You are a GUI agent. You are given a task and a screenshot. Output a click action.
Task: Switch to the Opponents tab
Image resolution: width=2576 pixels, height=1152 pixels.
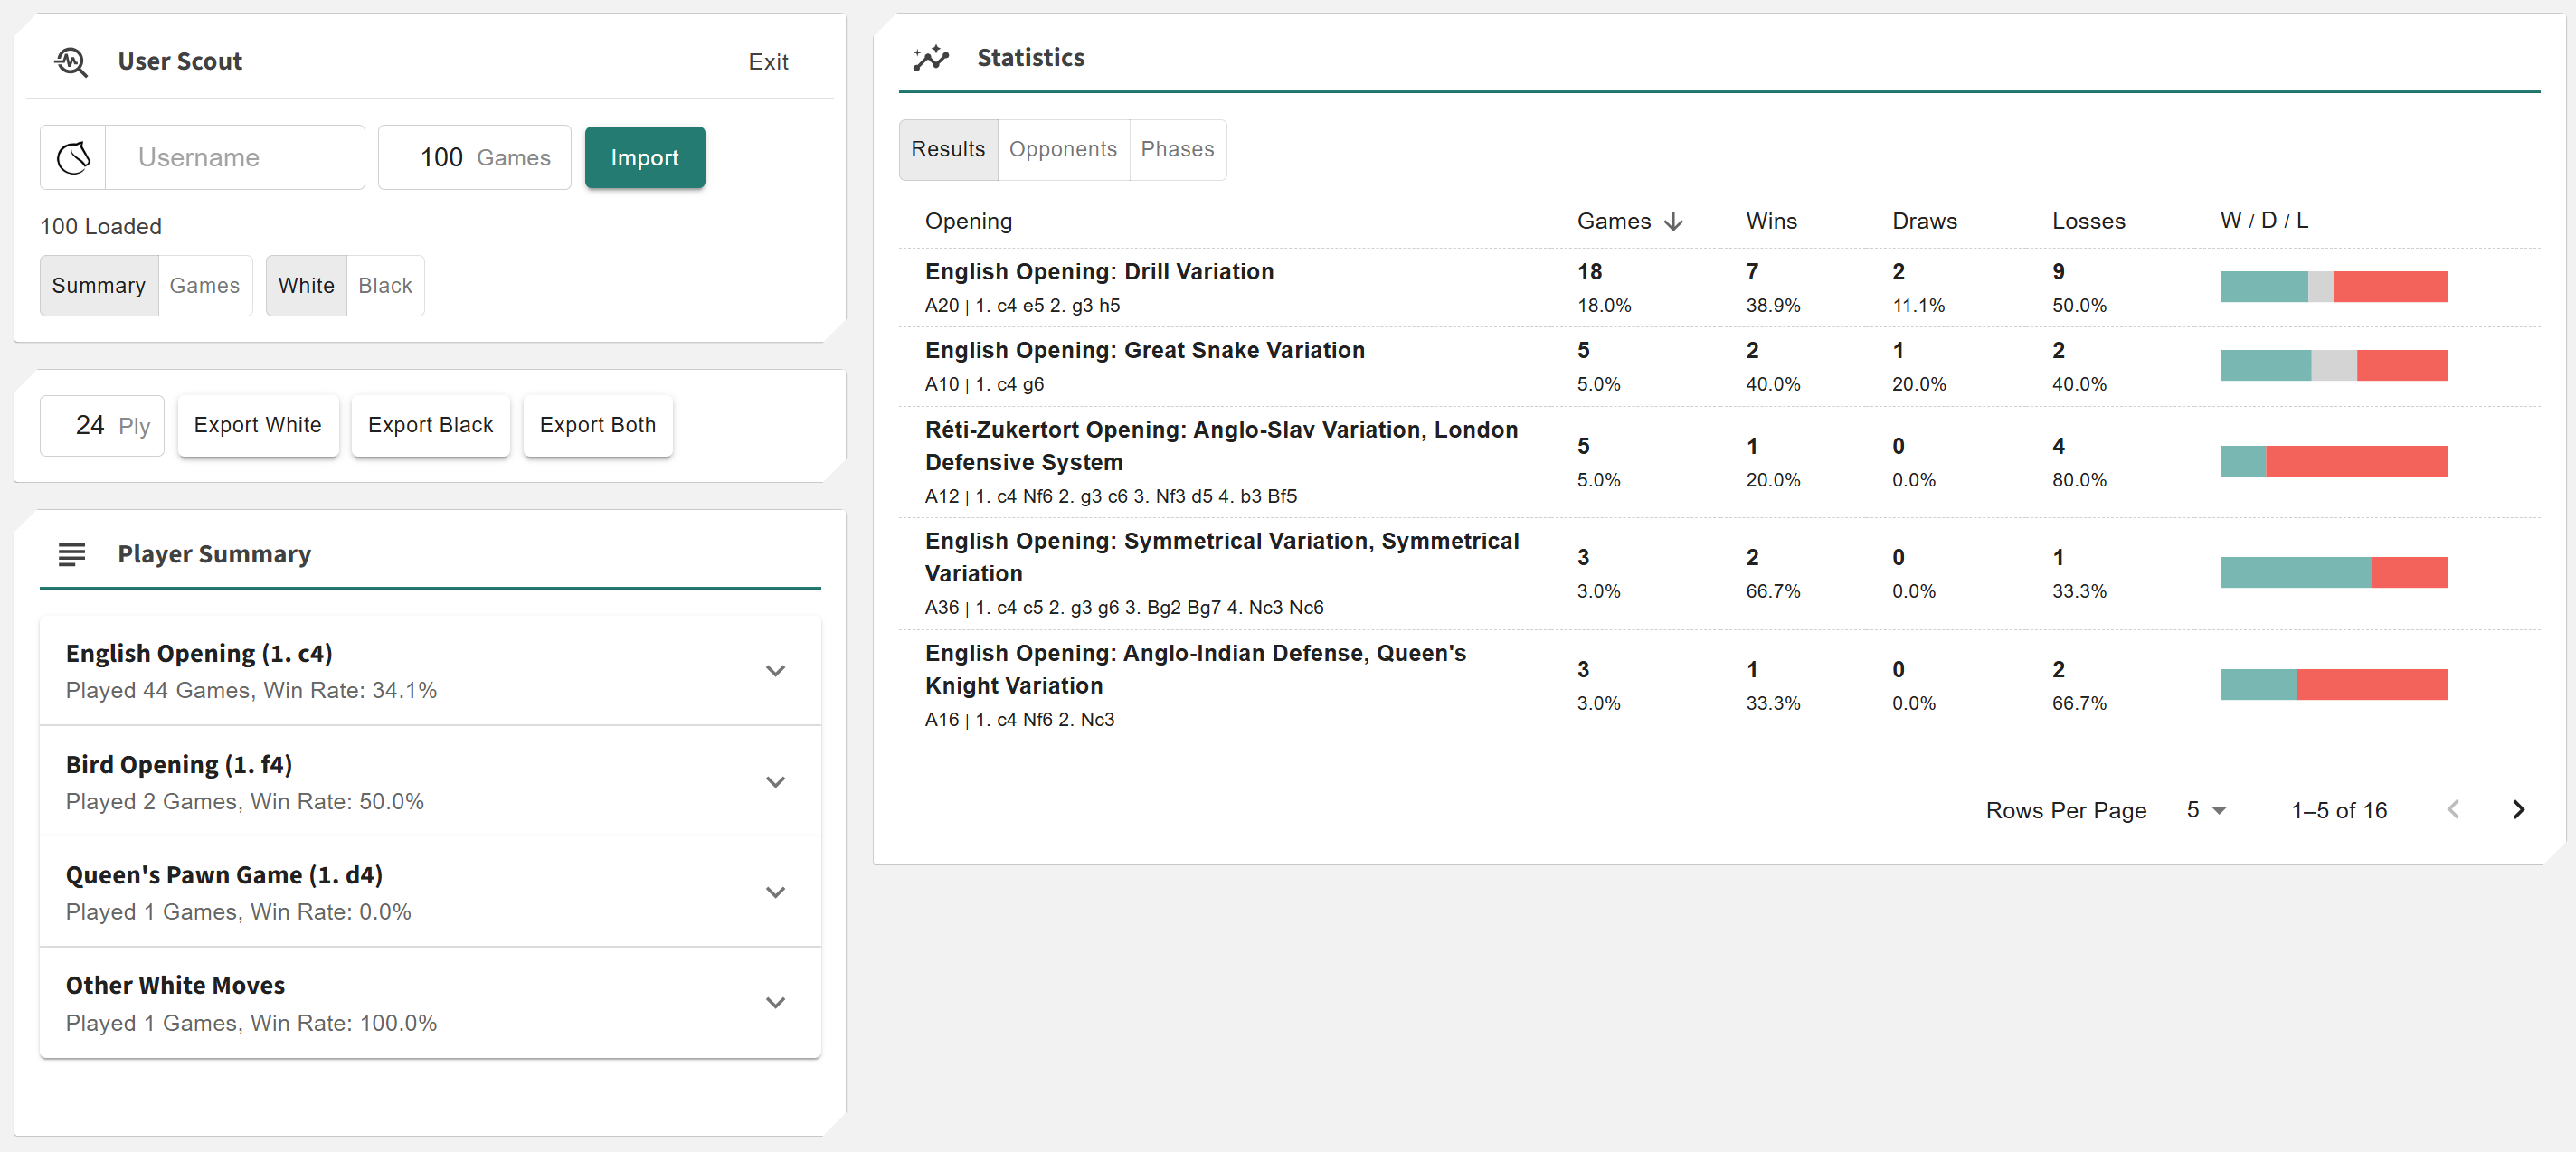[1062, 149]
